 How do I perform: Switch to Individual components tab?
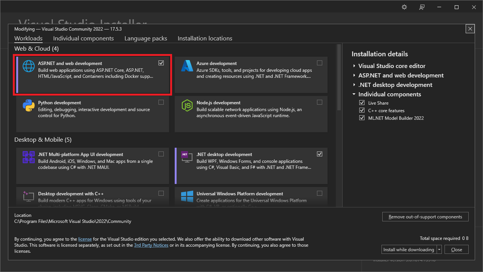tap(83, 38)
